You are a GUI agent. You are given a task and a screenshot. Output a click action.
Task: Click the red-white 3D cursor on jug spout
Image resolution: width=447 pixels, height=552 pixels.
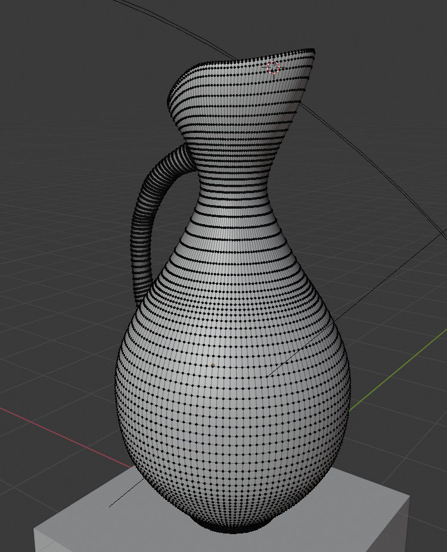[x=273, y=67]
